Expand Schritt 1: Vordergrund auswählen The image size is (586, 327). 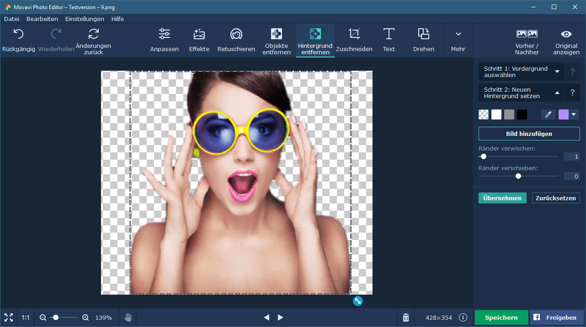pos(521,72)
